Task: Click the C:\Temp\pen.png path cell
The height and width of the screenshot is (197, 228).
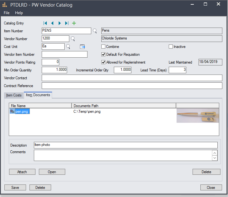Action: coord(87,111)
